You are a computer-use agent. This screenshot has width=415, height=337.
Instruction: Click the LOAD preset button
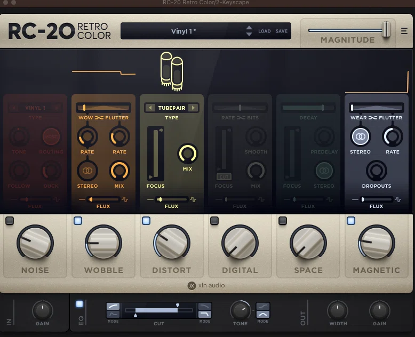point(265,31)
